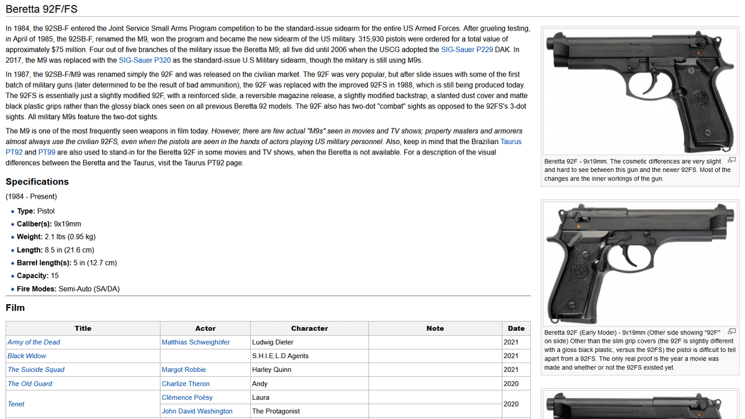Open The Suicide Squad film page

36,369
